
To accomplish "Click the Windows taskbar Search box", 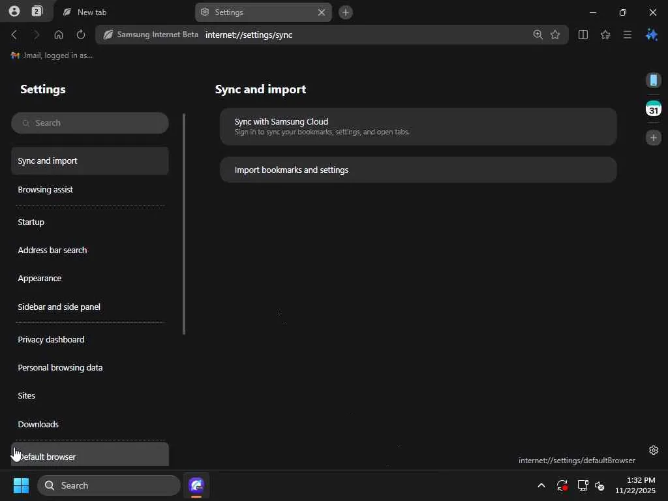I will coord(109,485).
